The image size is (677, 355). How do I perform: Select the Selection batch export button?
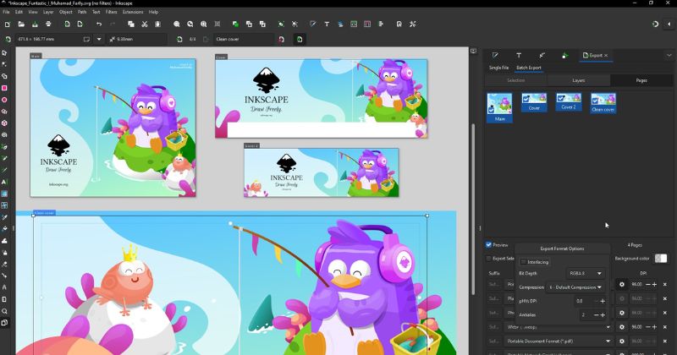point(516,80)
